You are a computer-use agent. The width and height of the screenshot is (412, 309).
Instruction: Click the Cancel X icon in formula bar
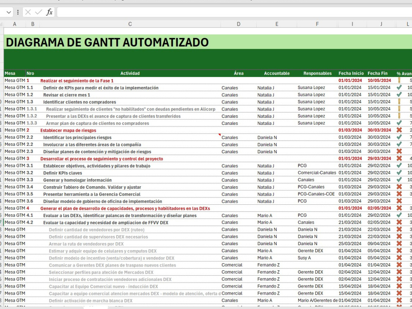pos(28,12)
